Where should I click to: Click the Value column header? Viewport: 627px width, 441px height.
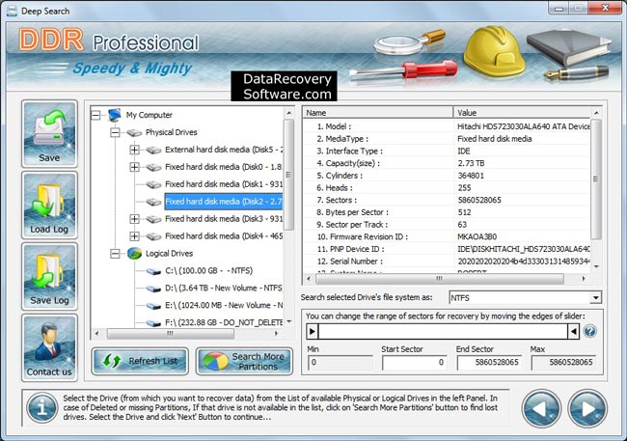click(x=522, y=113)
